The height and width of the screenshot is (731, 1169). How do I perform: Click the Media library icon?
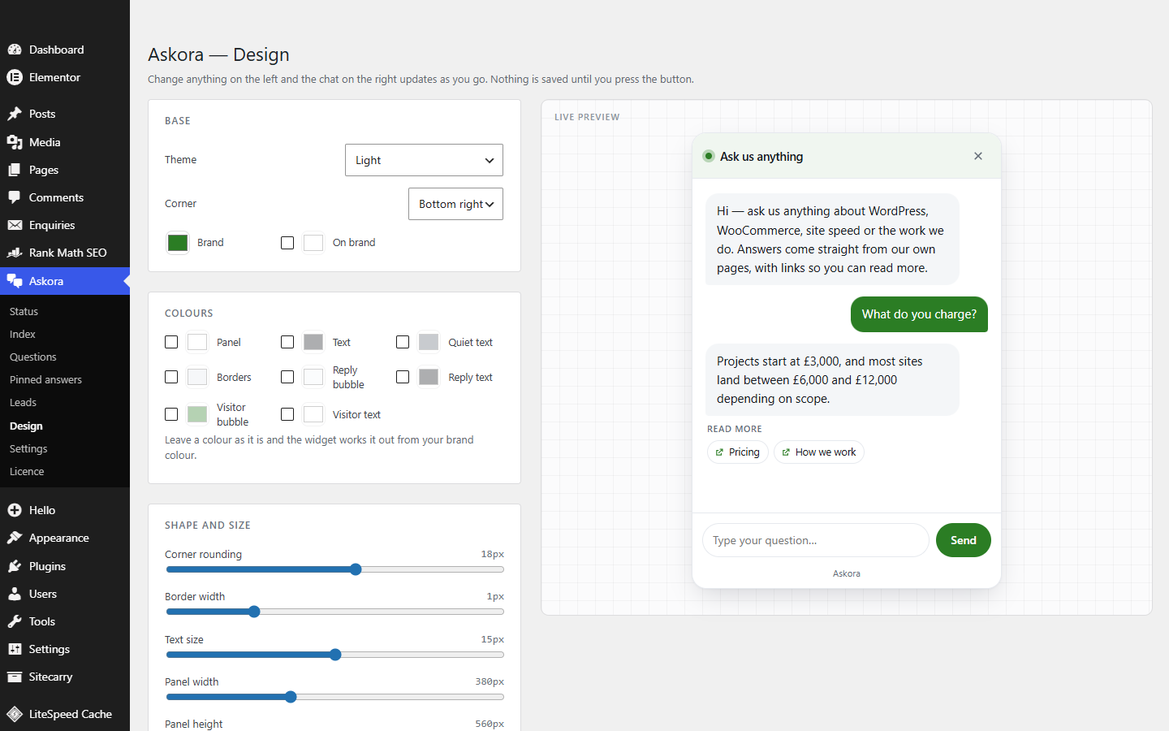tap(15, 142)
